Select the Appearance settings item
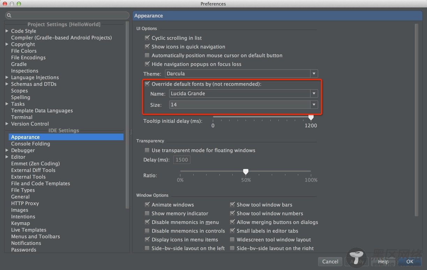Image resolution: width=427 pixels, height=270 pixels. point(66,137)
